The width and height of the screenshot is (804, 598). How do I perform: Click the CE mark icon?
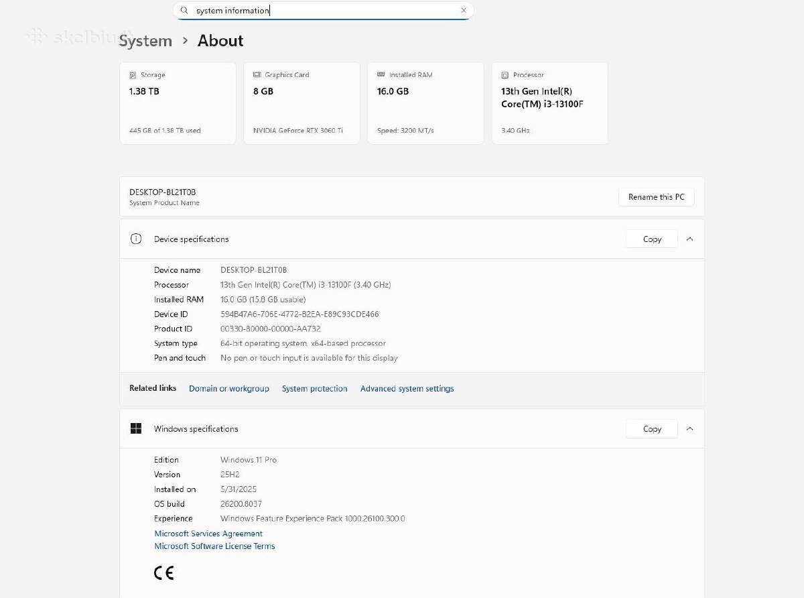164,573
